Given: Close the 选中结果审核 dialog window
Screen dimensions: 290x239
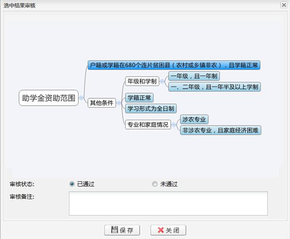Looking at the screenshot, I should click(x=284, y=5).
